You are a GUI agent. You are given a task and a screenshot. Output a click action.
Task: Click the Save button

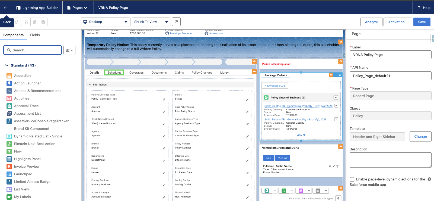pos(422,22)
